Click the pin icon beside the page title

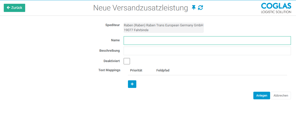[194, 8]
